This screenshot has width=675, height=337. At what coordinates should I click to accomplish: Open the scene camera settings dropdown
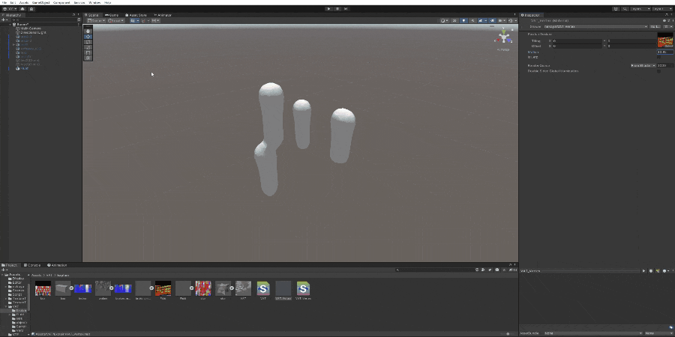click(x=502, y=20)
